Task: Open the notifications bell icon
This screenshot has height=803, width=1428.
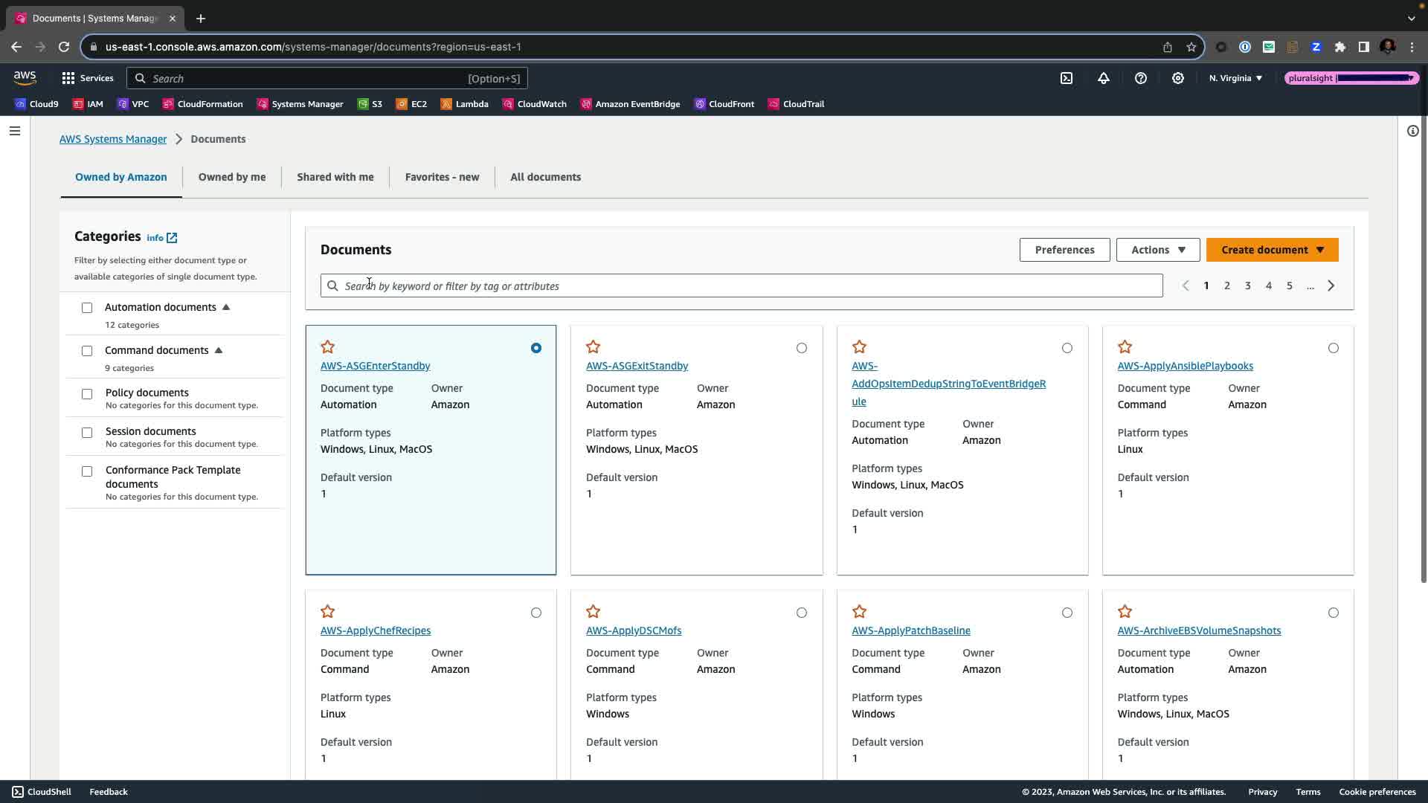Action: [1104, 78]
